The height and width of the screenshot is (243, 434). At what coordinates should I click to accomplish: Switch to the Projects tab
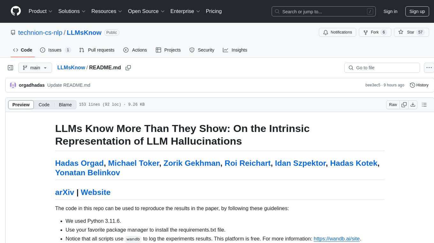(168, 50)
